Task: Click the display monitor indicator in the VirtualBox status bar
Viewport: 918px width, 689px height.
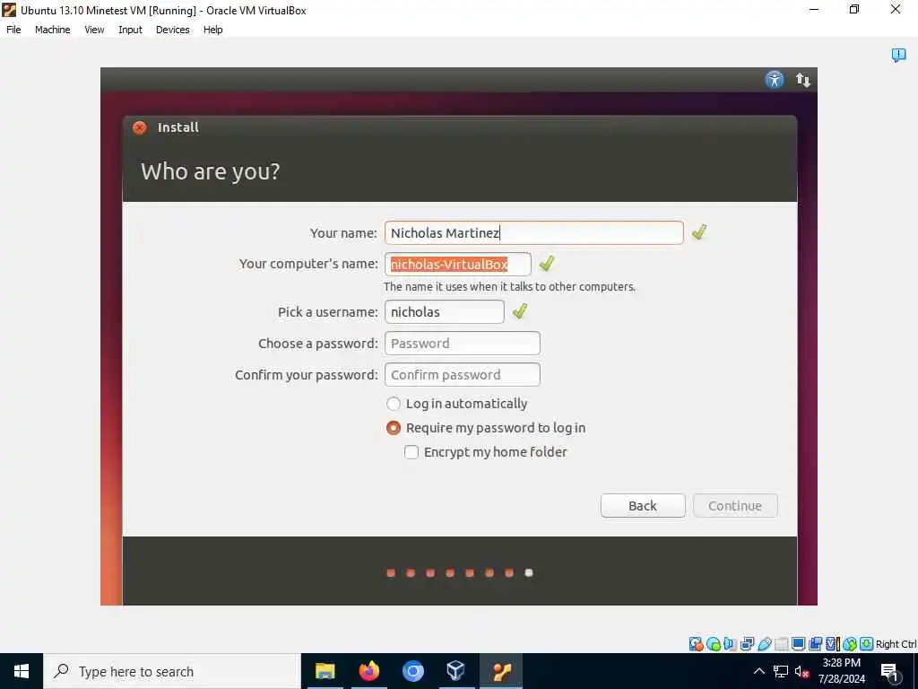Action: [x=798, y=644]
